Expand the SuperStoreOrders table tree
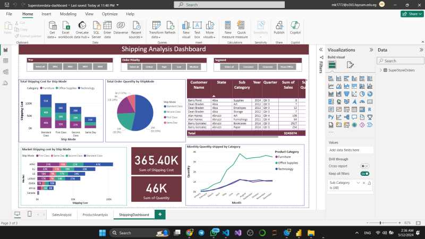Screen dimensions: 425x239 (x=381, y=70)
